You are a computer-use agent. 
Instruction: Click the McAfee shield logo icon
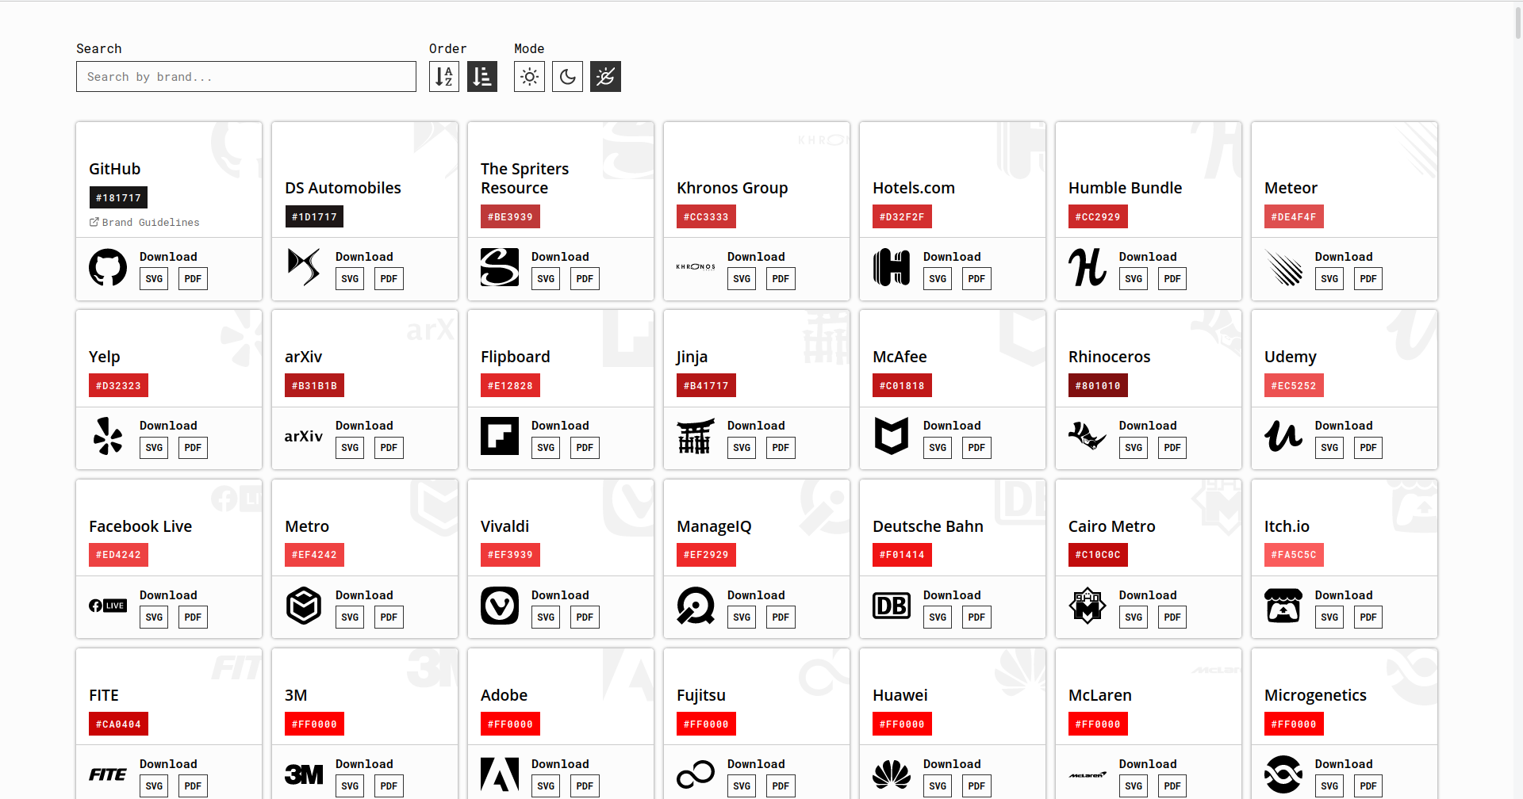(892, 436)
